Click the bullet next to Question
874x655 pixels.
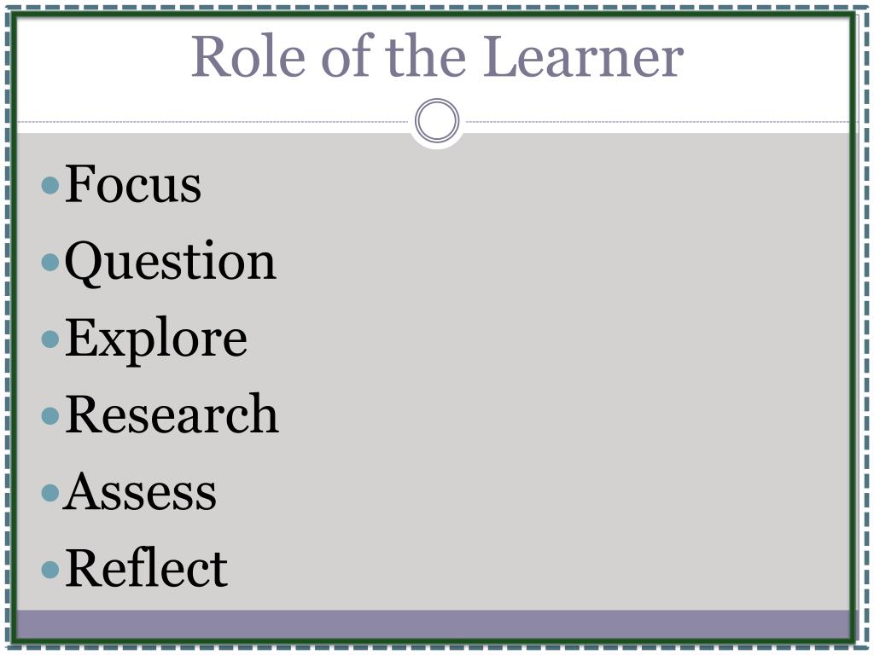[x=50, y=262]
